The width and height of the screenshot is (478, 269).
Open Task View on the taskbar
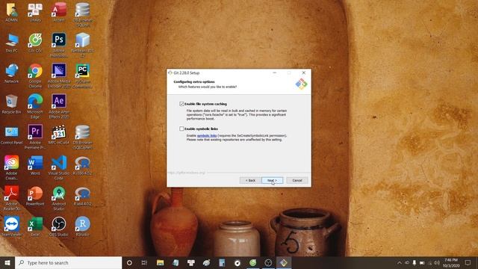[x=144, y=262]
